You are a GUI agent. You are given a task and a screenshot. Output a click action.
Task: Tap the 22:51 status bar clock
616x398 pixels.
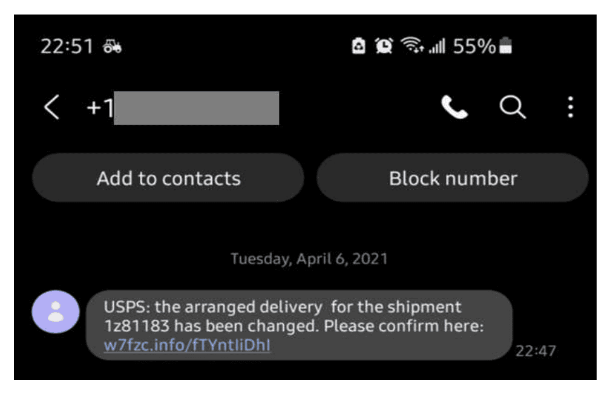pos(67,47)
